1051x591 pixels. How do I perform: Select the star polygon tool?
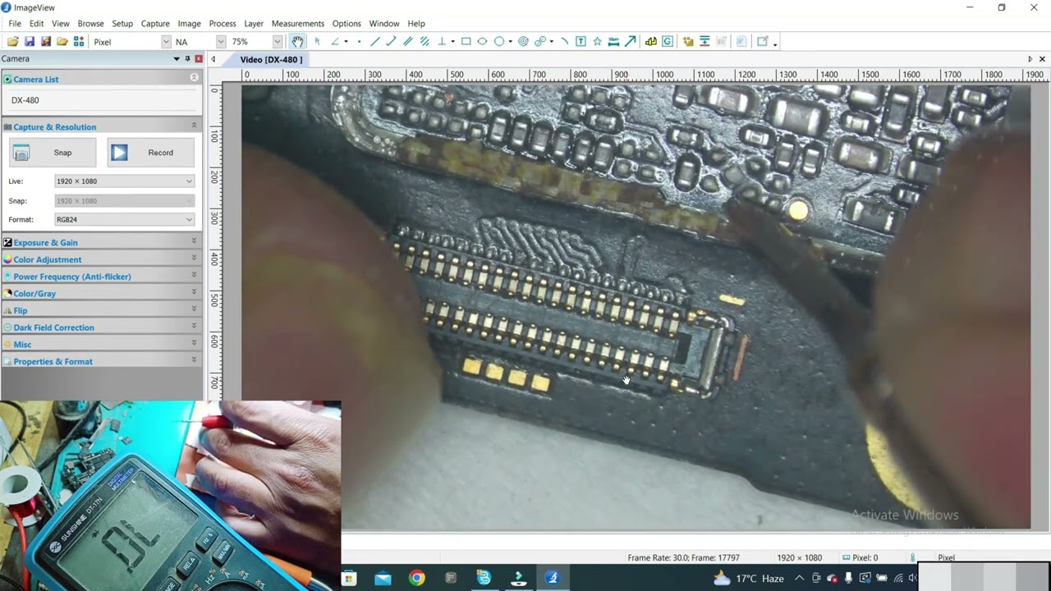[597, 41]
